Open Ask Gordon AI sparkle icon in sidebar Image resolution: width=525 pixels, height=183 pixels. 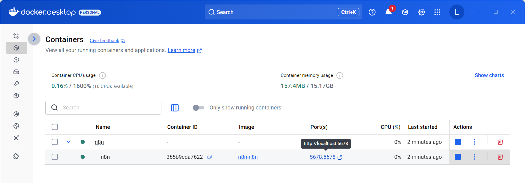coord(16,36)
